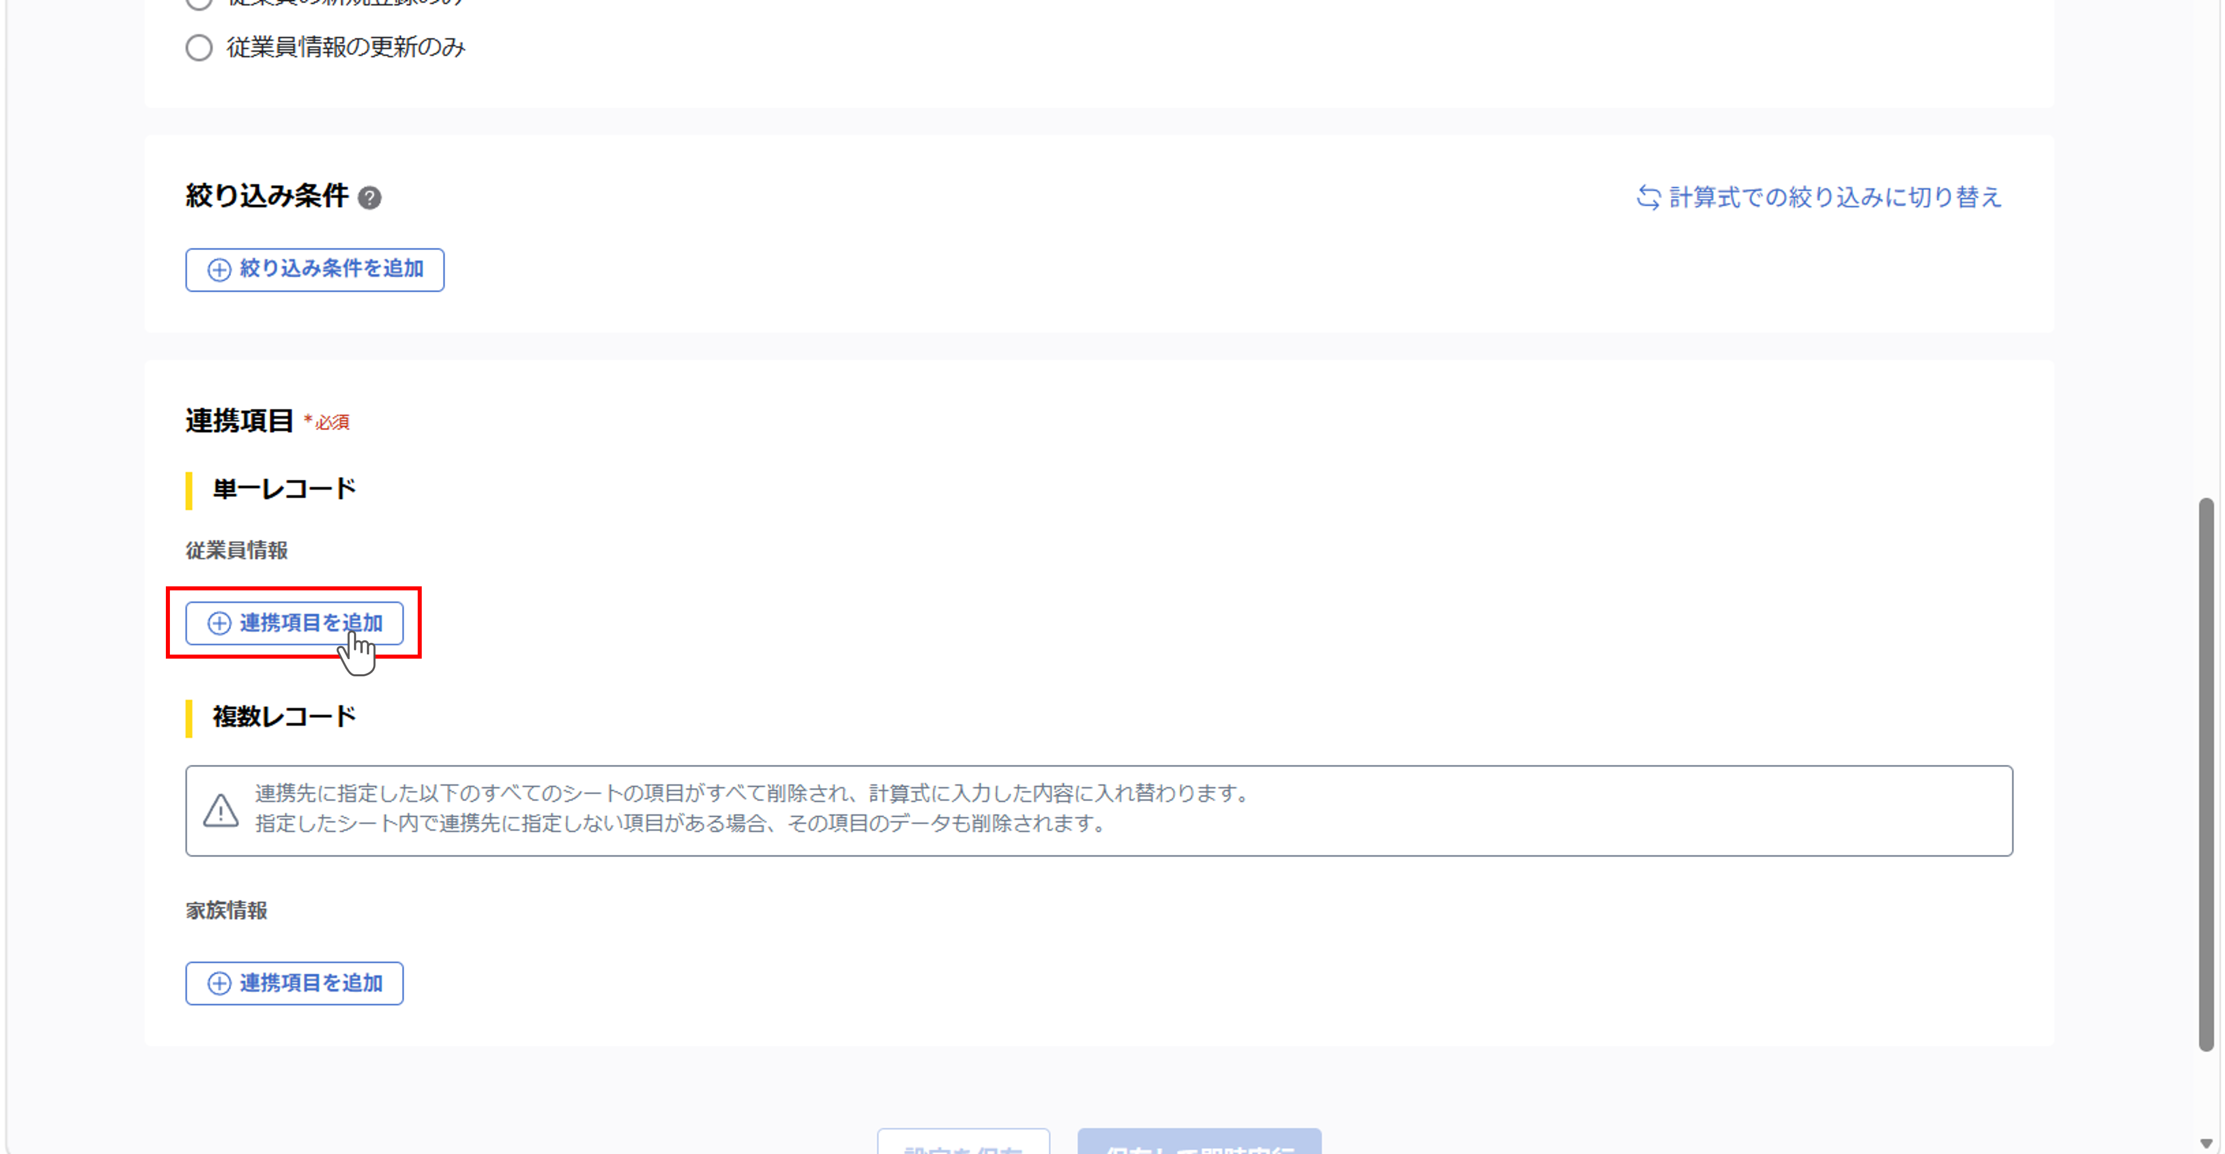Click the red 必須 required marker
Viewport: 2225px width, 1154px height.
click(327, 422)
